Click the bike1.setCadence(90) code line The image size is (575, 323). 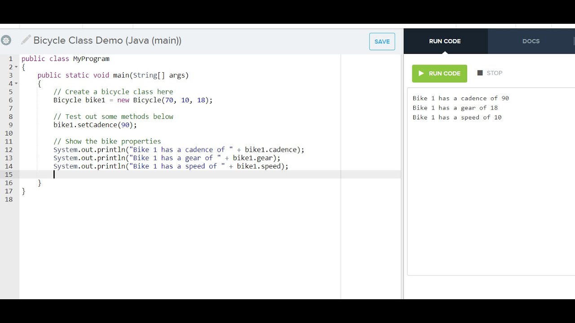(95, 125)
